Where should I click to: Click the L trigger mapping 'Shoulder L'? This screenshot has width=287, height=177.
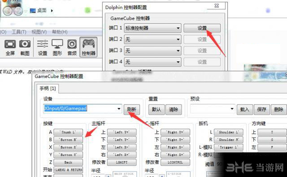pyautogui.click(x=229, y=132)
